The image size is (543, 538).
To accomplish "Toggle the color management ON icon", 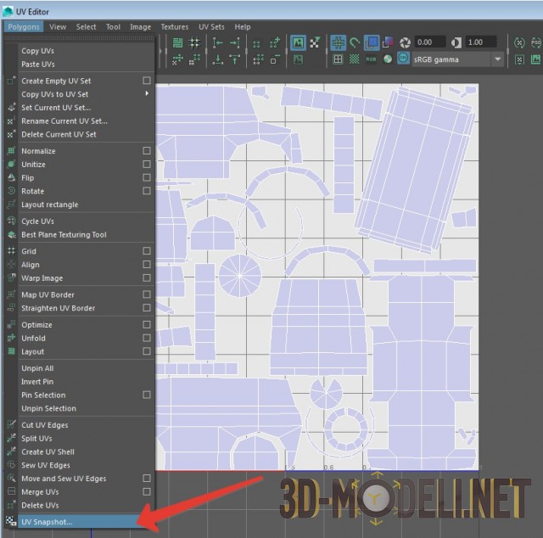I will coord(403,59).
